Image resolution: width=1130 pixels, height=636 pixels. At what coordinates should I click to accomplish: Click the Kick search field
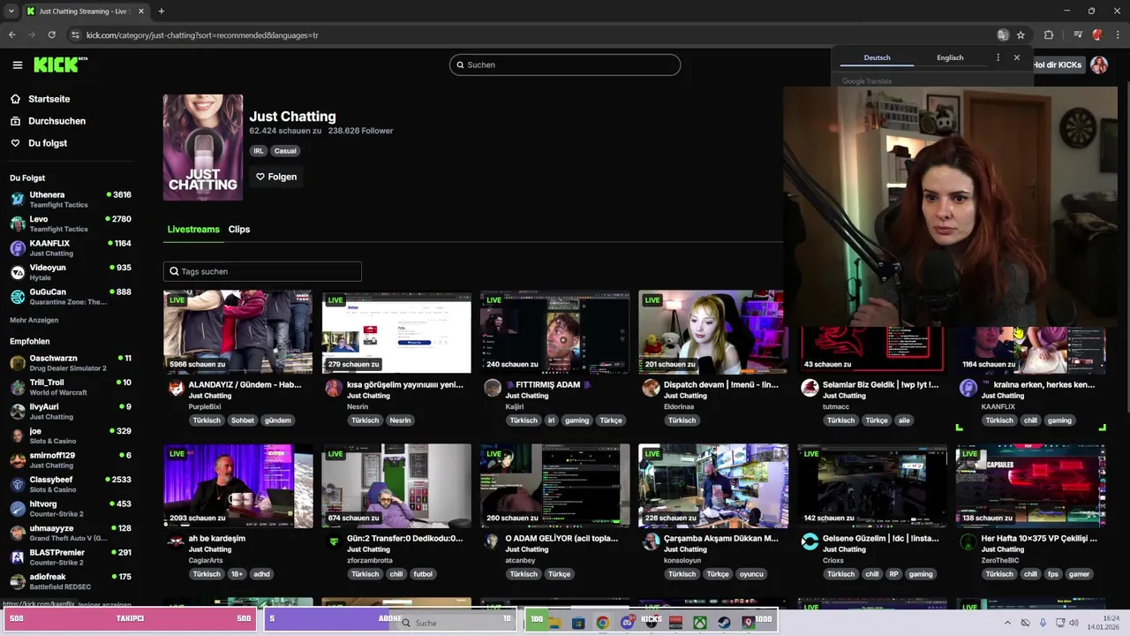pyautogui.click(x=565, y=64)
